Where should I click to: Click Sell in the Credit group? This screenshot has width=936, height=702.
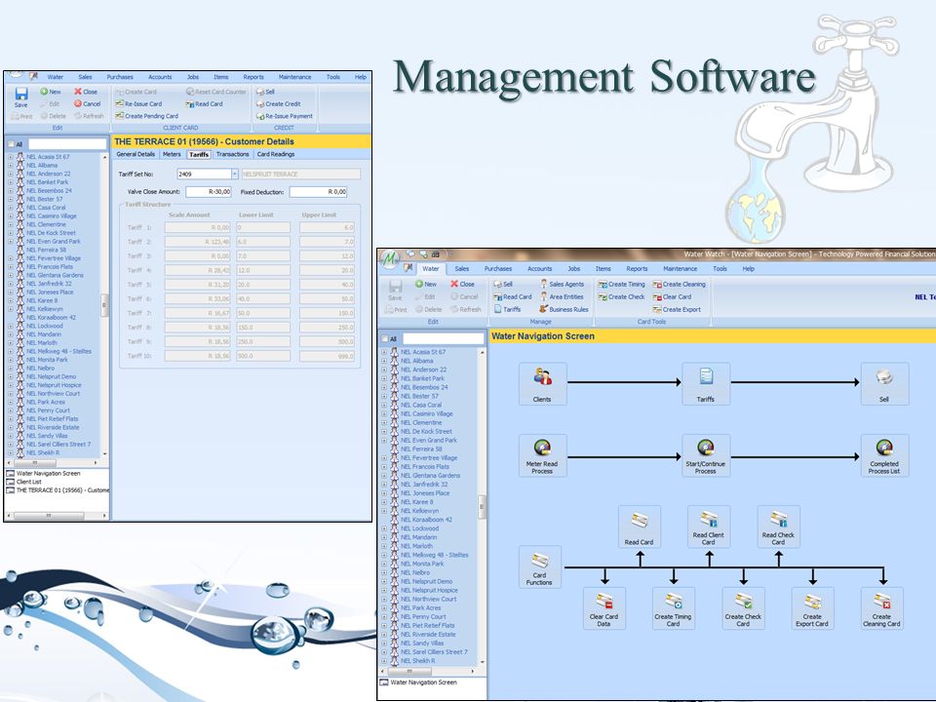tap(265, 92)
